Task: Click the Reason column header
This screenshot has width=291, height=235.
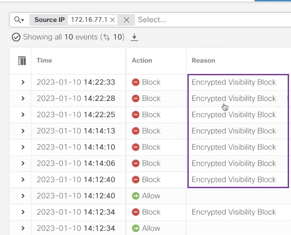Action: tap(203, 60)
